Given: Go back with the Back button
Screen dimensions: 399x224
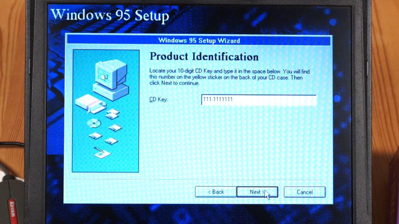Looking at the screenshot, I should (215, 192).
